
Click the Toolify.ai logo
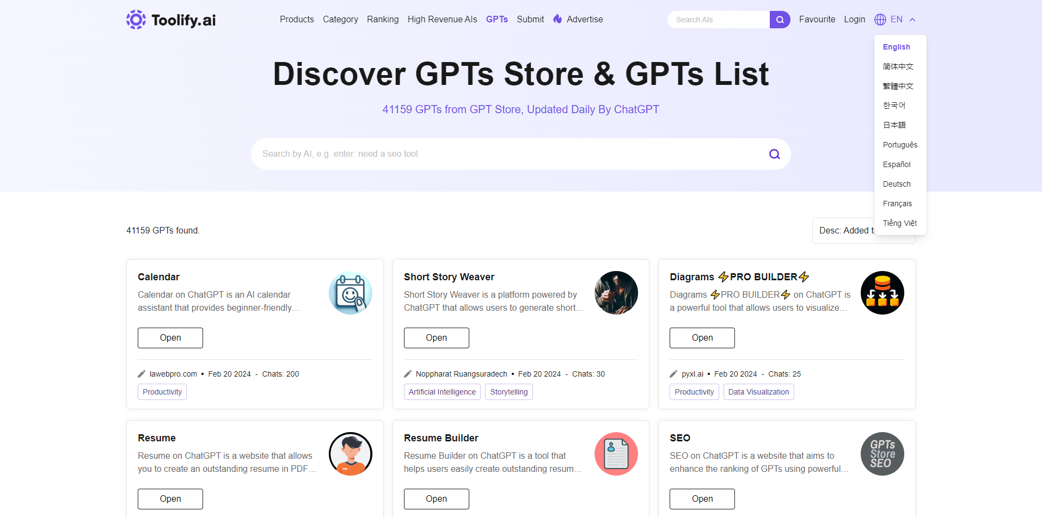coord(171,20)
